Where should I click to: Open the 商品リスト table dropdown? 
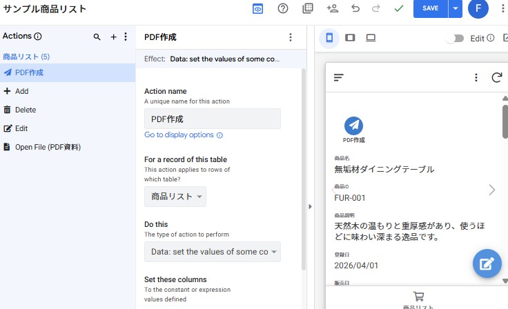(175, 197)
